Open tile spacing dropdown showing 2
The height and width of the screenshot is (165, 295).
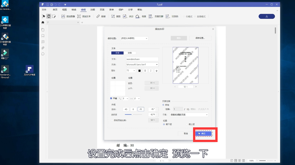137,98
